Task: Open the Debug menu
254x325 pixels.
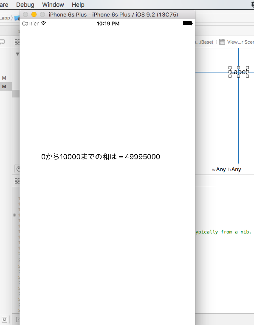Action: point(25,5)
